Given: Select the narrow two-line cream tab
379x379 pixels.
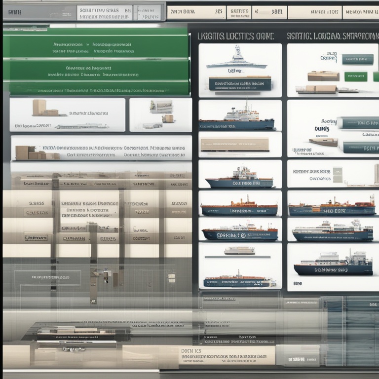Looking at the screenshot, I should coord(239,12).
